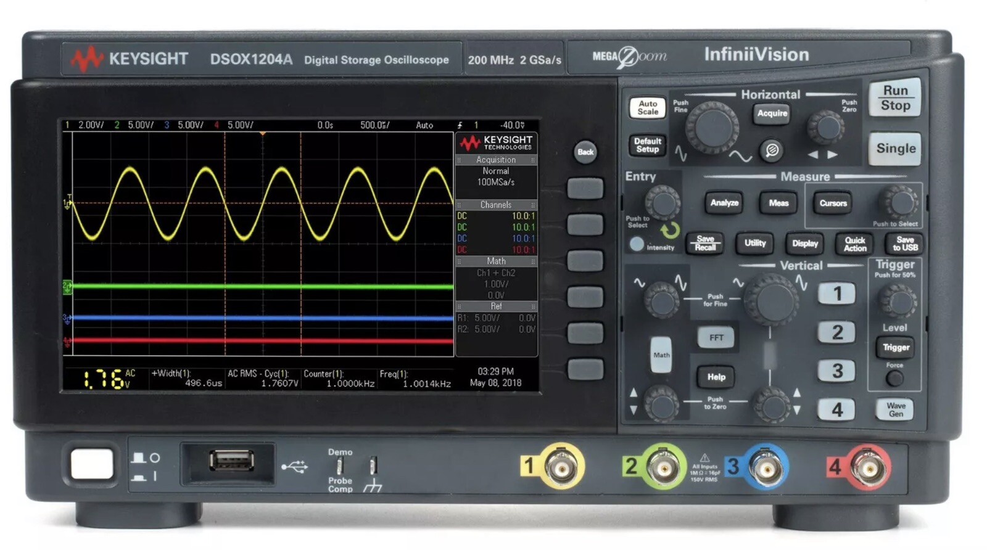
Task: Click the green channel 2 ground marker
Action: pyautogui.click(x=67, y=287)
